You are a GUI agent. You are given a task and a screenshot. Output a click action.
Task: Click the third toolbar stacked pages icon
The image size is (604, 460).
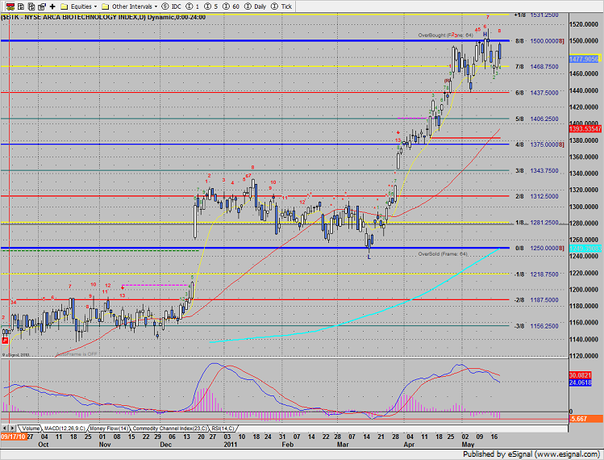point(31,6)
